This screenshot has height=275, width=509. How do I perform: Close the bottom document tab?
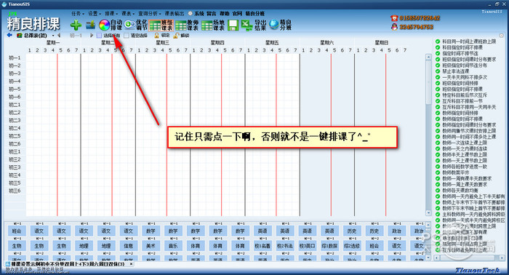point(131,264)
